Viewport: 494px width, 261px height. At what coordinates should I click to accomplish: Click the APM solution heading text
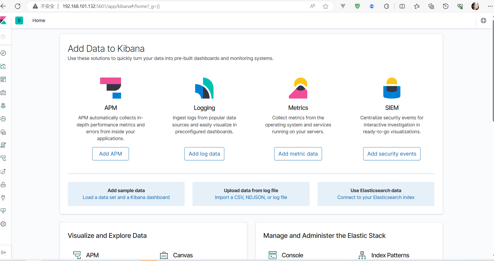pyautogui.click(x=111, y=108)
